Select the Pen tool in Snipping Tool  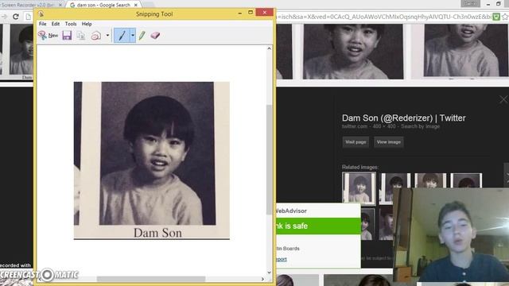pos(122,35)
